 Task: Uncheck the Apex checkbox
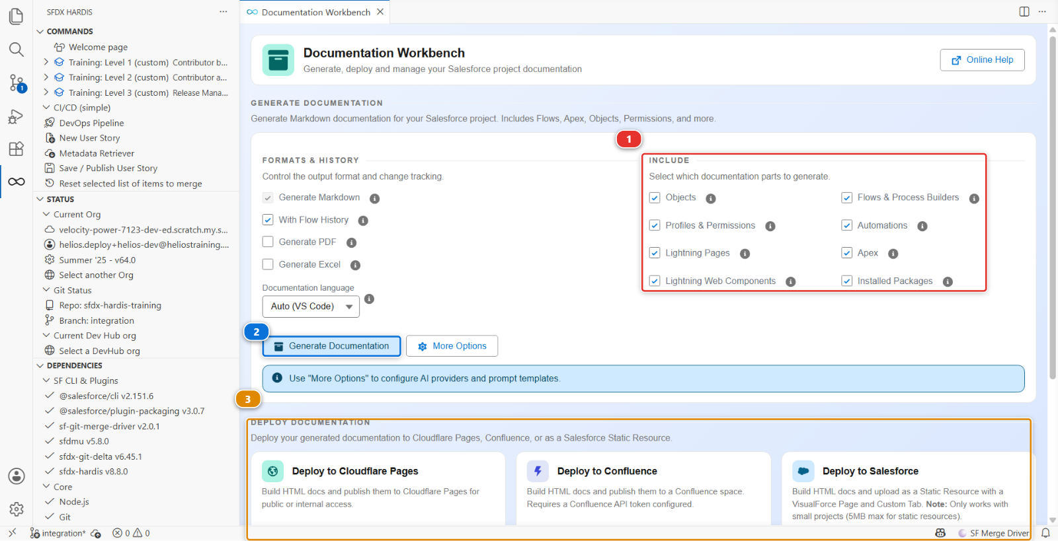[x=846, y=253]
